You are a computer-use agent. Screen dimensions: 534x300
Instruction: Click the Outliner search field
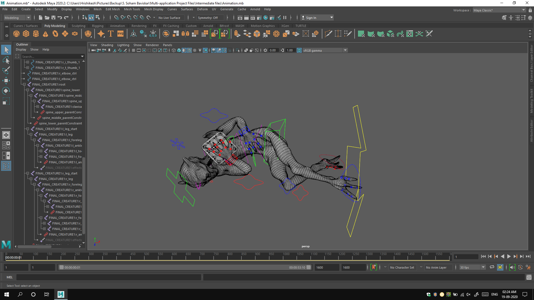click(x=51, y=56)
